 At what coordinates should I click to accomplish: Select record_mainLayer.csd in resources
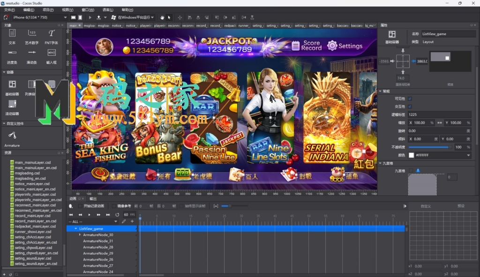click(x=32, y=216)
